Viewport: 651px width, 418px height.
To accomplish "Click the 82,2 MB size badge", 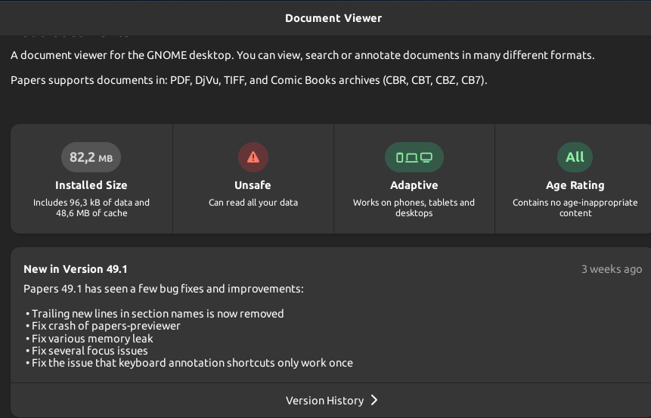I will [x=91, y=157].
